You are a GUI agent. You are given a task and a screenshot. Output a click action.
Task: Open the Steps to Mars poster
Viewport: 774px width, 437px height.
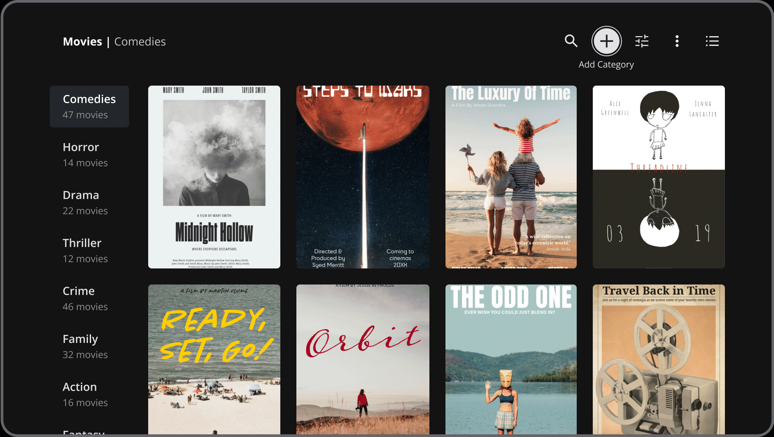(x=363, y=177)
